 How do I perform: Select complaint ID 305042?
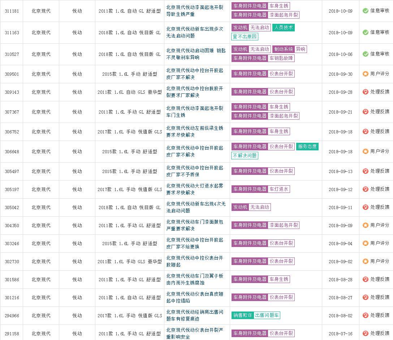click(x=12, y=207)
